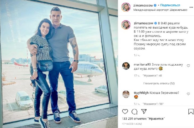View the 133 291 likes list

point(144,119)
